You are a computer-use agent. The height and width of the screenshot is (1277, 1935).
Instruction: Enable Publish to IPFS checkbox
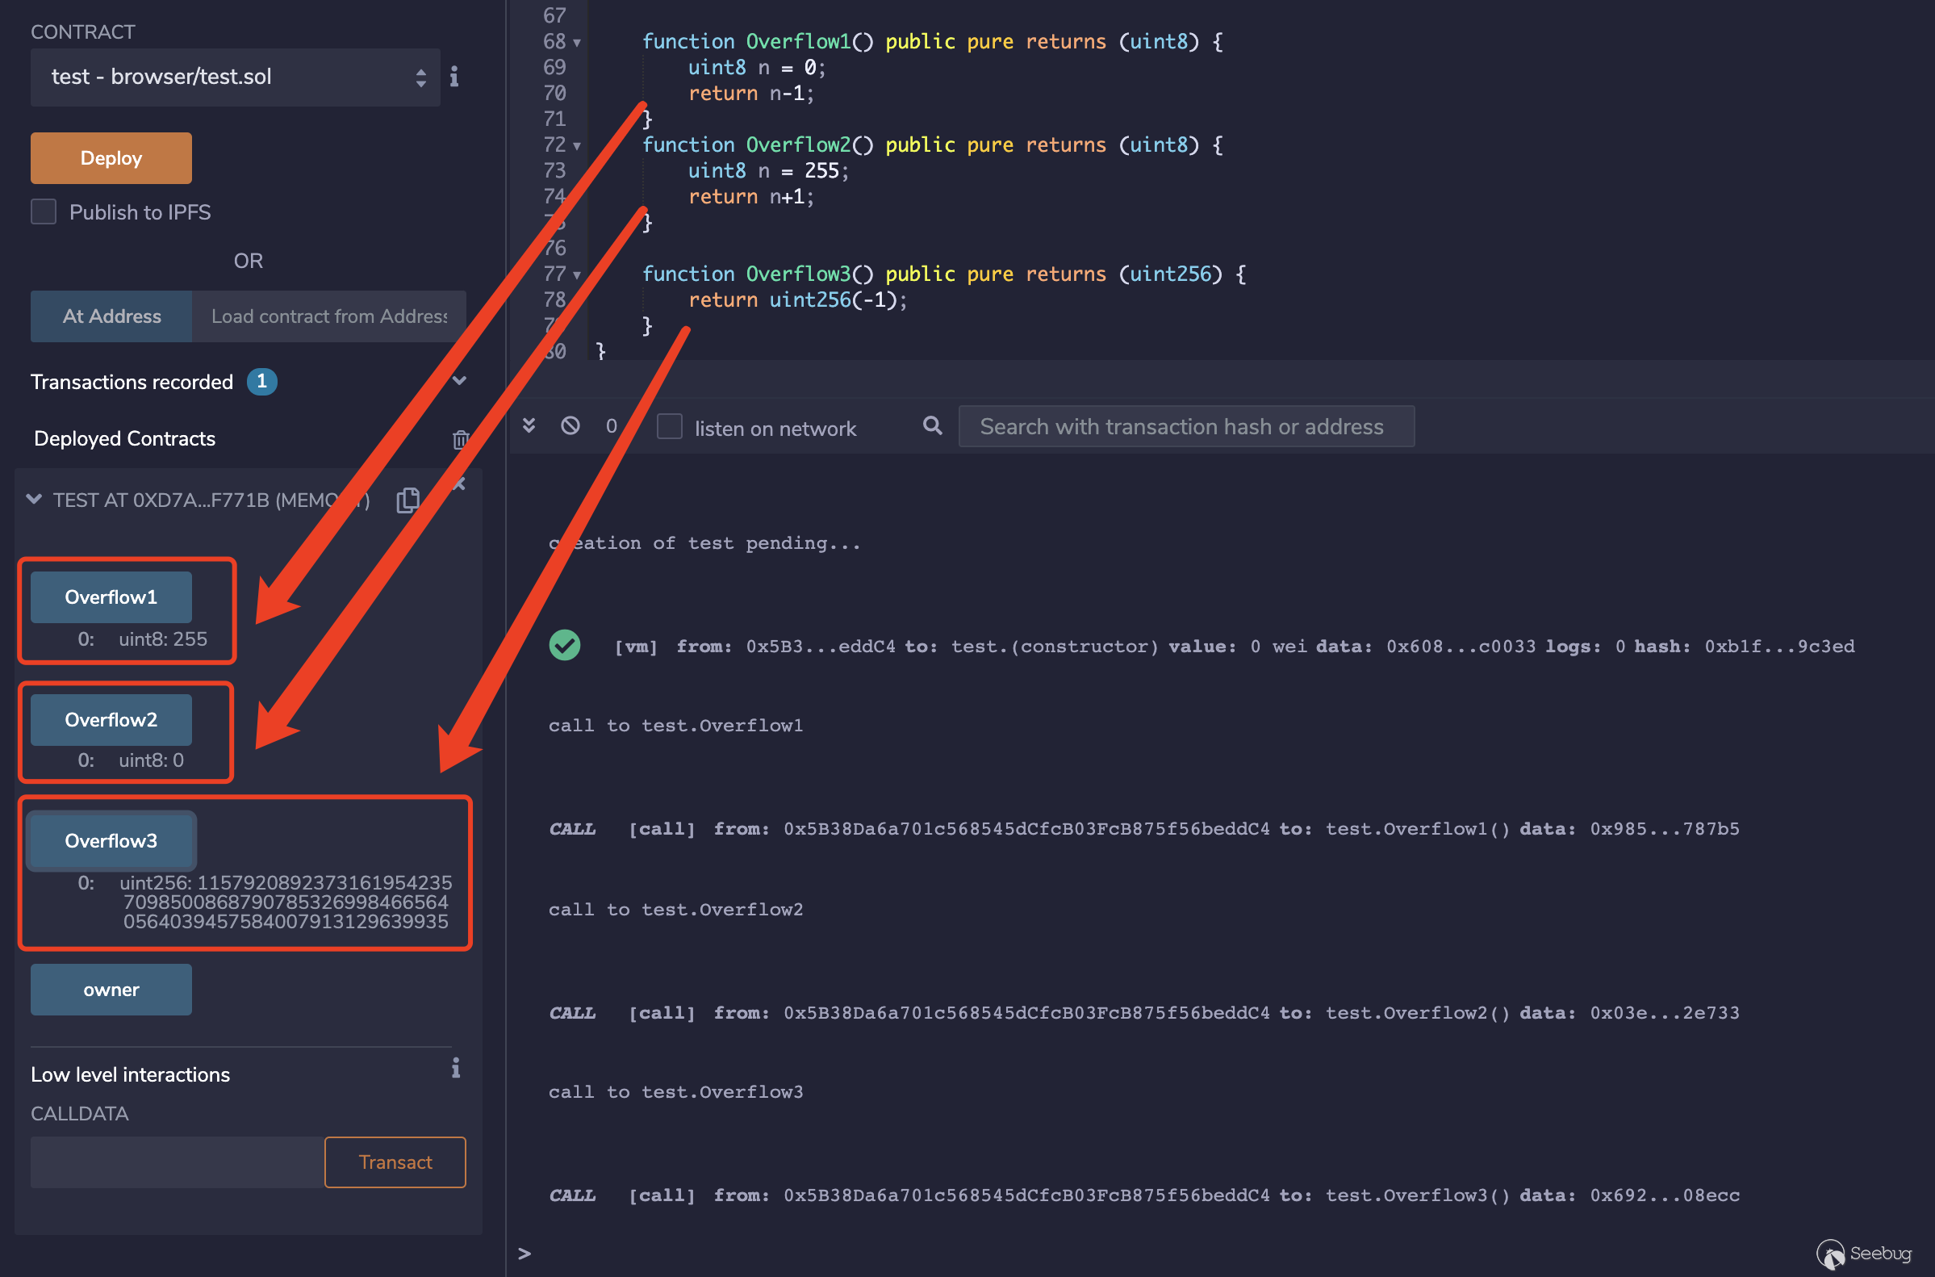coord(44,211)
